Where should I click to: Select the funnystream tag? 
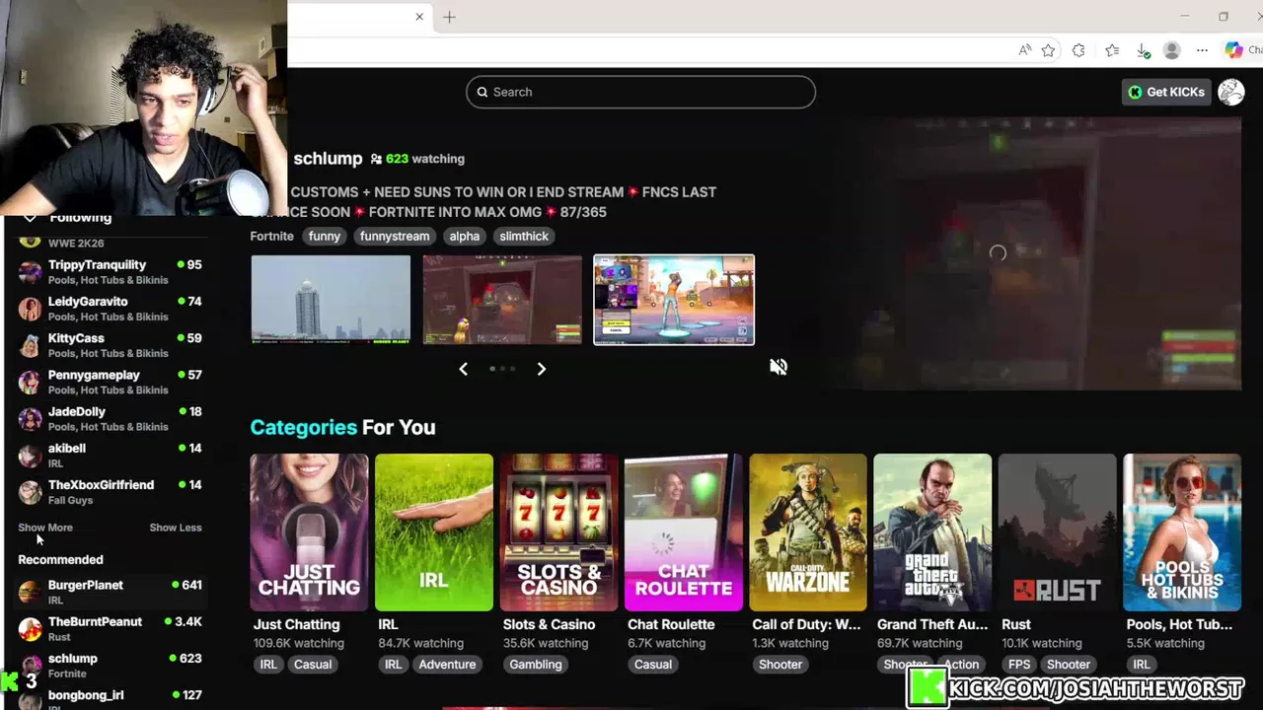pos(395,236)
